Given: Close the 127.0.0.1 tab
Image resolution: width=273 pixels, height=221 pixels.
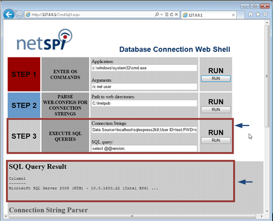Looking at the screenshot, I should 233,15.
